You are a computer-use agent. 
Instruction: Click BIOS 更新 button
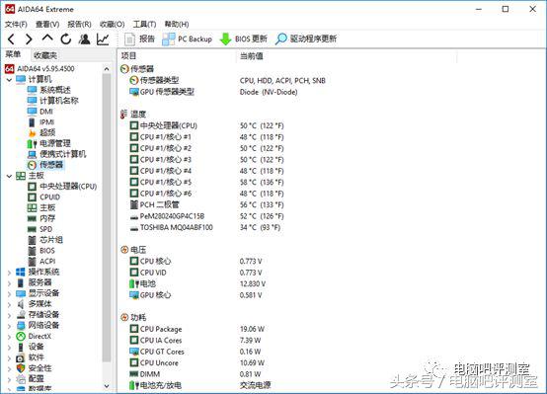[244, 39]
